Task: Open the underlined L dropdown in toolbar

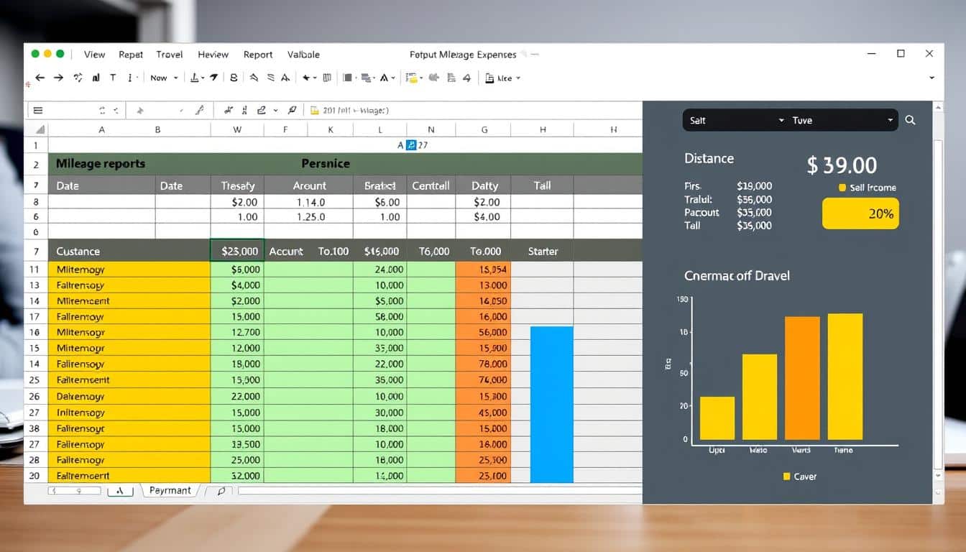Action: click(x=197, y=78)
